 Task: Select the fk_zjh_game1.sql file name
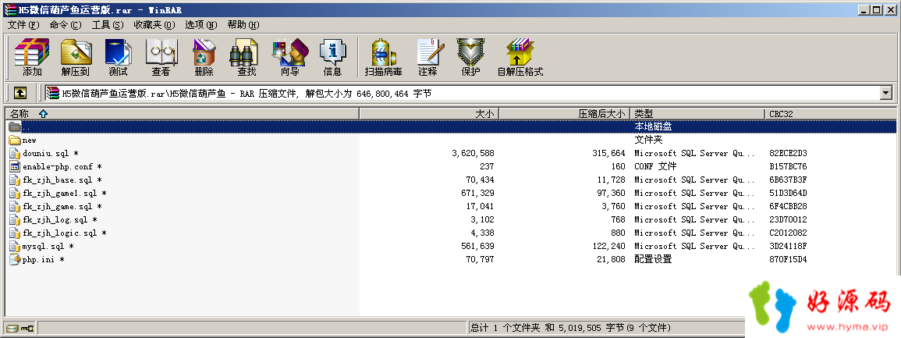[64, 193]
